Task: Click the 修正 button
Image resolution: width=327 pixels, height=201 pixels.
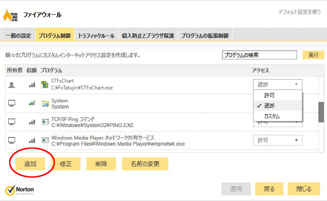Action: click(x=66, y=164)
